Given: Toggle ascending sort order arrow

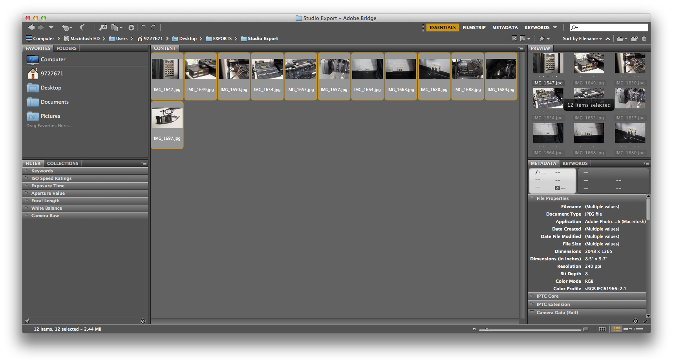Looking at the screenshot, I should [608, 38].
